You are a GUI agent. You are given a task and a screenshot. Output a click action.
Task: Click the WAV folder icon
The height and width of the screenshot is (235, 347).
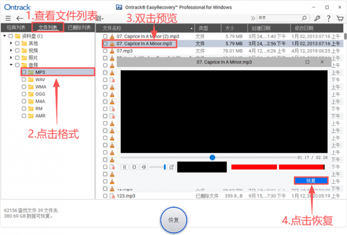coord(31,80)
